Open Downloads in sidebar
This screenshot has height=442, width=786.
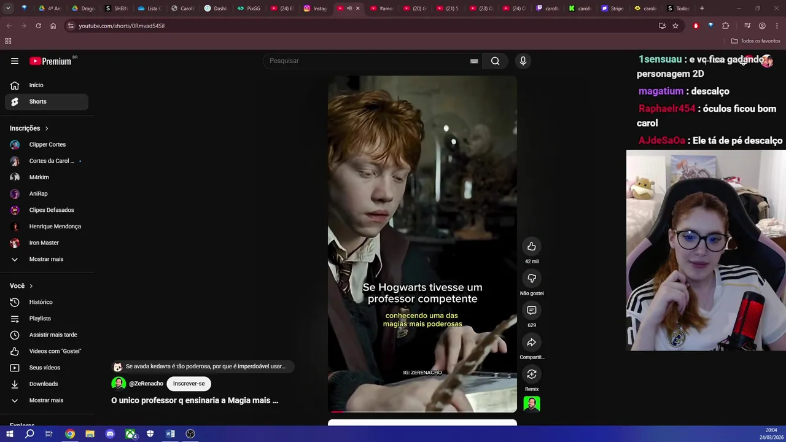[47, 384]
